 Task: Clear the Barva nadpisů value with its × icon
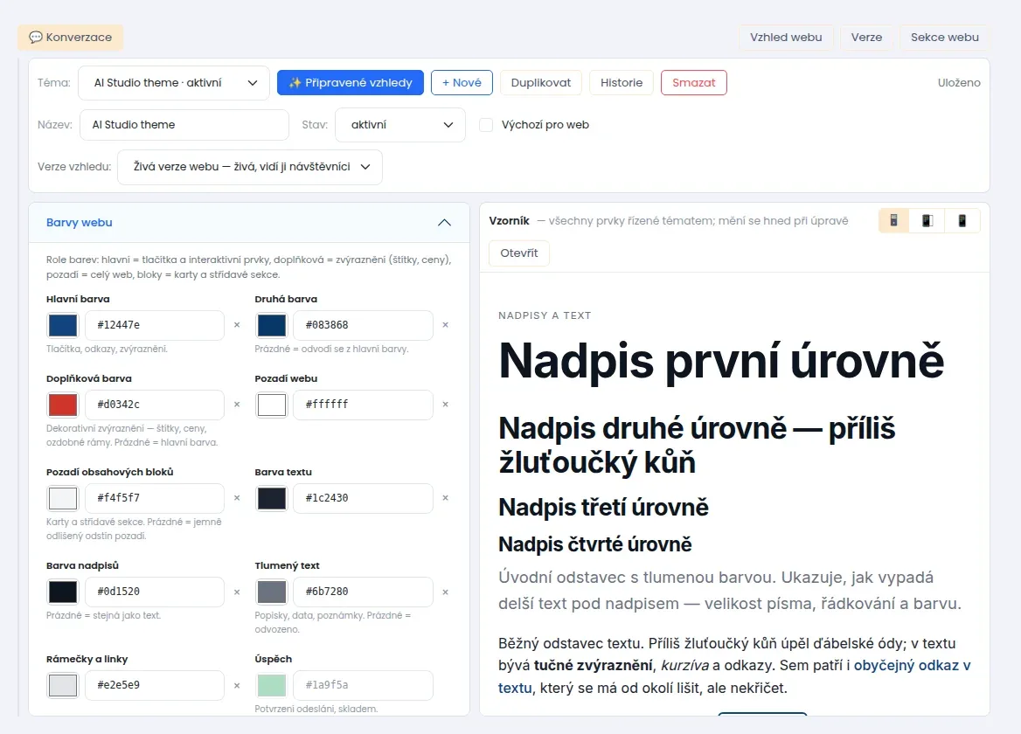[237, 592]
